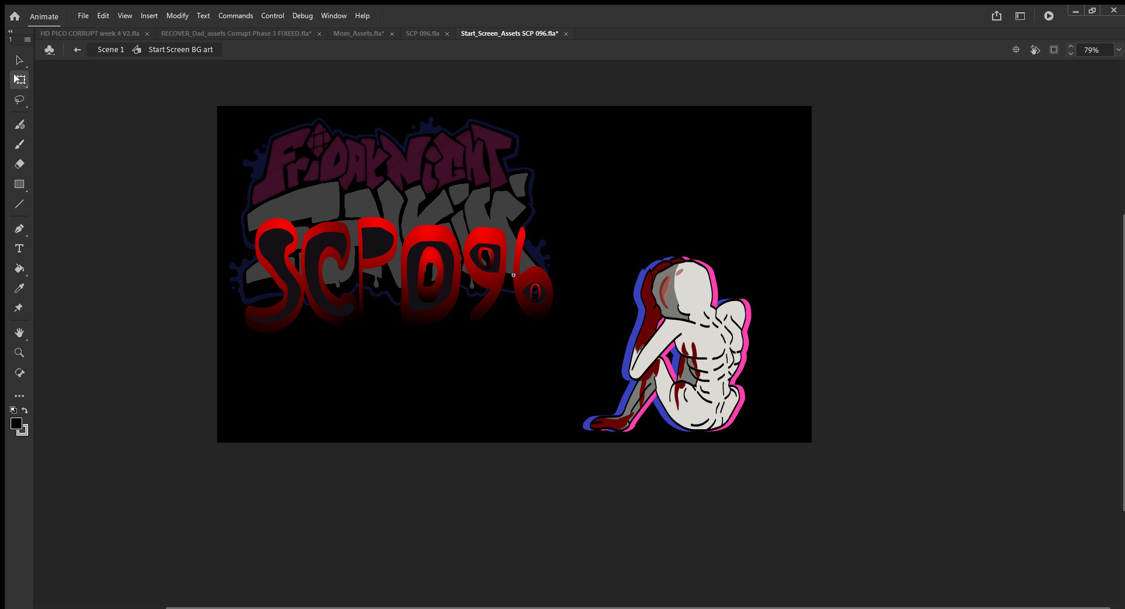The image size is (1125, 609).
Task: Select the Zoom tool
Action: pos(19,353)
